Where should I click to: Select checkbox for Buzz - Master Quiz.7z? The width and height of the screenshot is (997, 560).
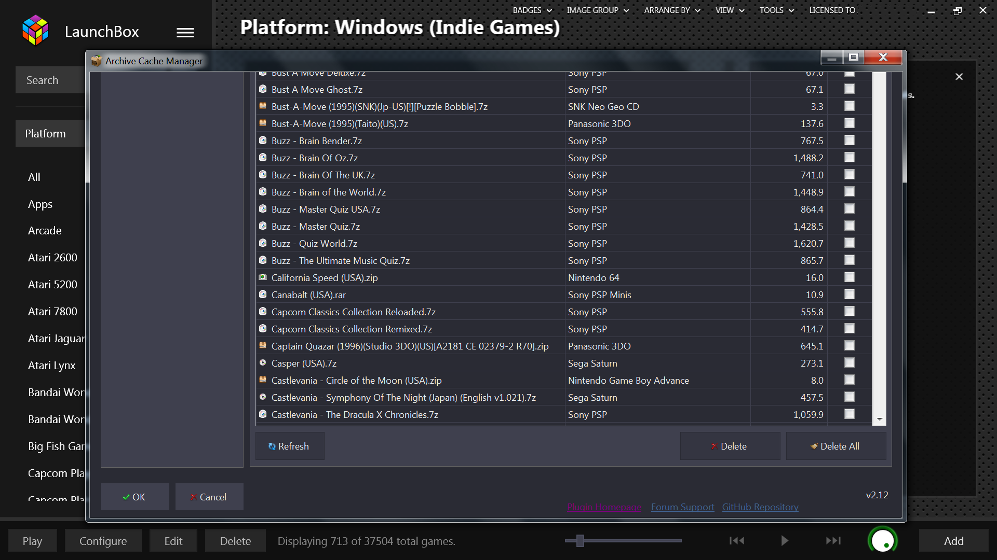coord(850,226)
